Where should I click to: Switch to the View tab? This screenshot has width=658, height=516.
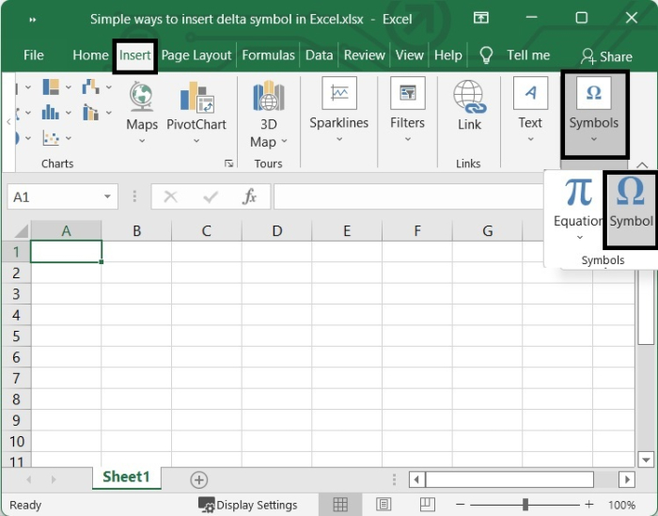click(409, 55)
